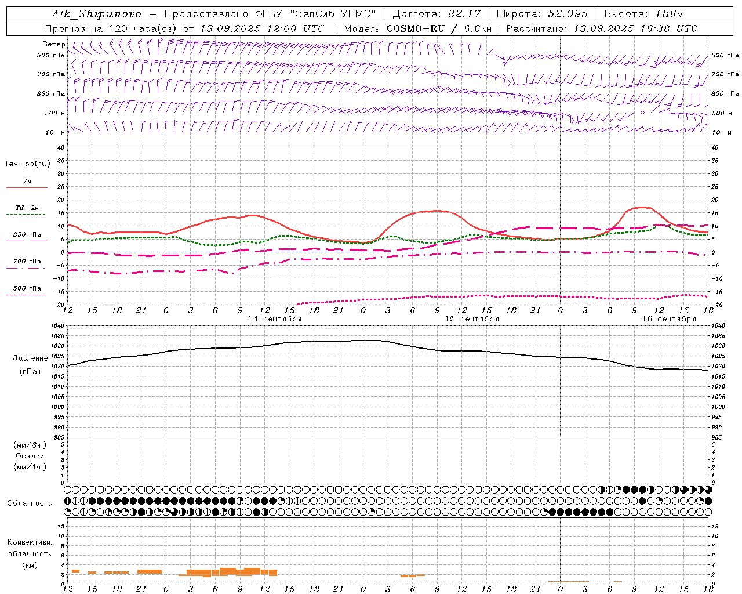Select the 'Облачность' cloud cover row label
The image size is (742, 594).
pyautogui.click(x=30, y=504)
